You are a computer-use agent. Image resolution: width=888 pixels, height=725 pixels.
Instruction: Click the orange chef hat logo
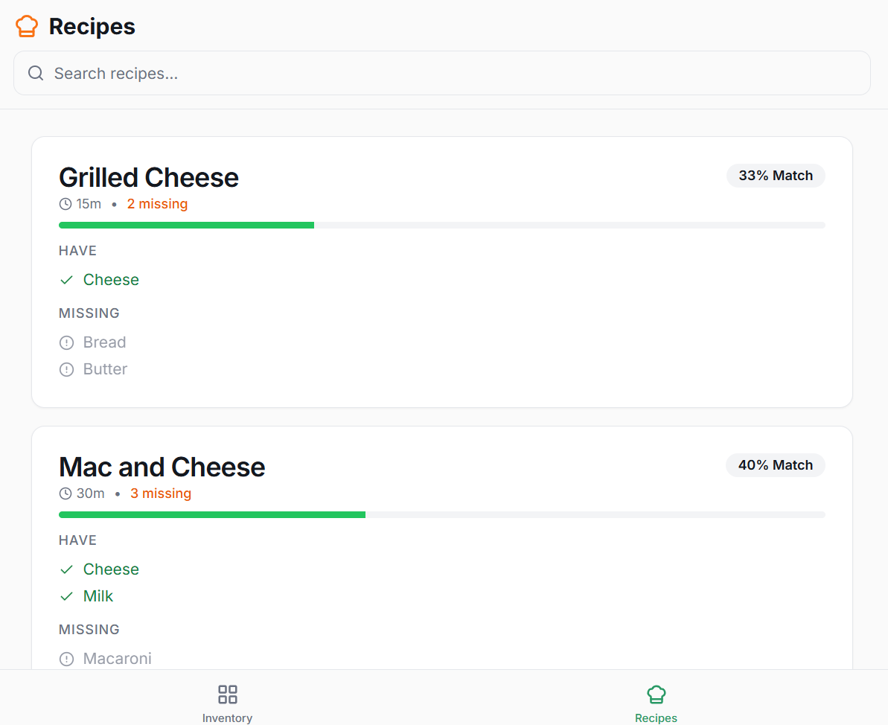(27, 26)
